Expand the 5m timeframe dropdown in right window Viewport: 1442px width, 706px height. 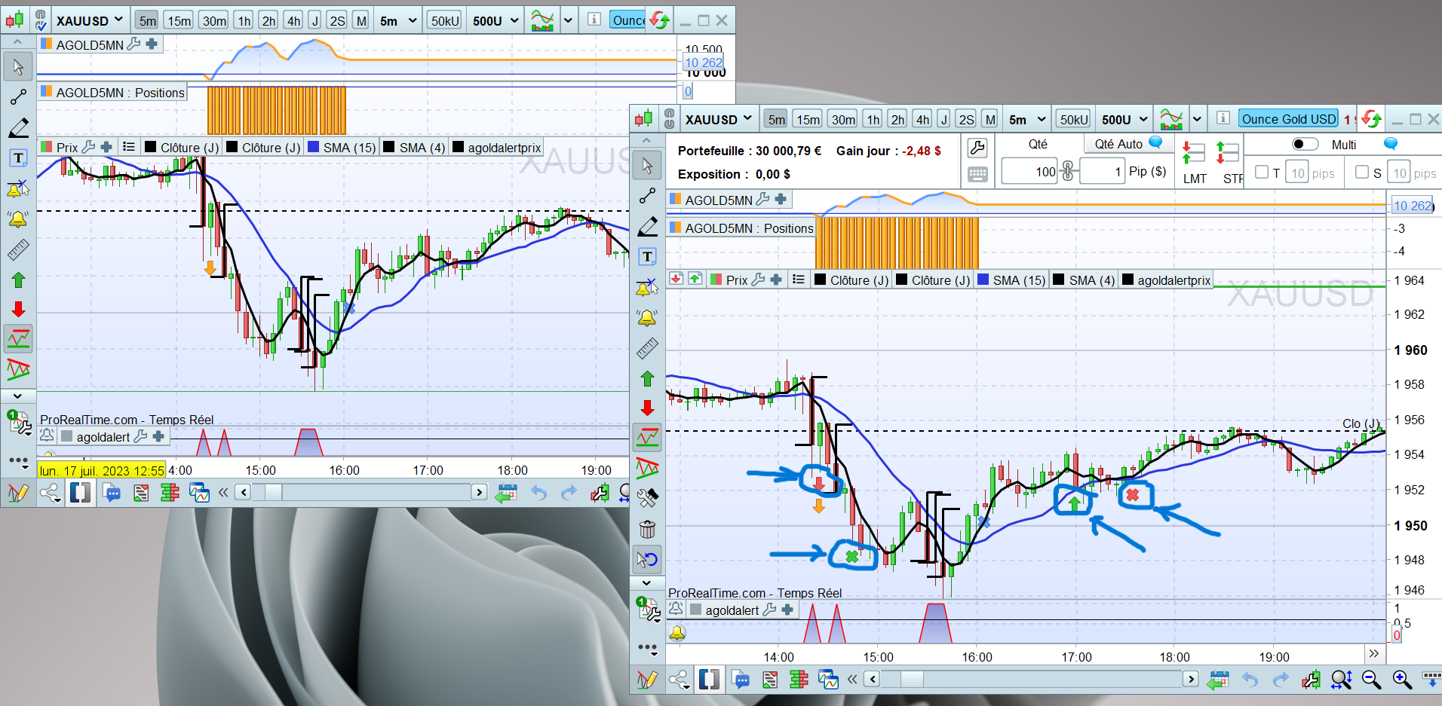coord(1027,119)
